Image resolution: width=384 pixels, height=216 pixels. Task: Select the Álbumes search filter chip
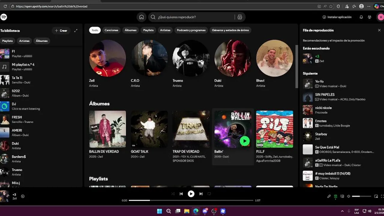coord(130,30)
